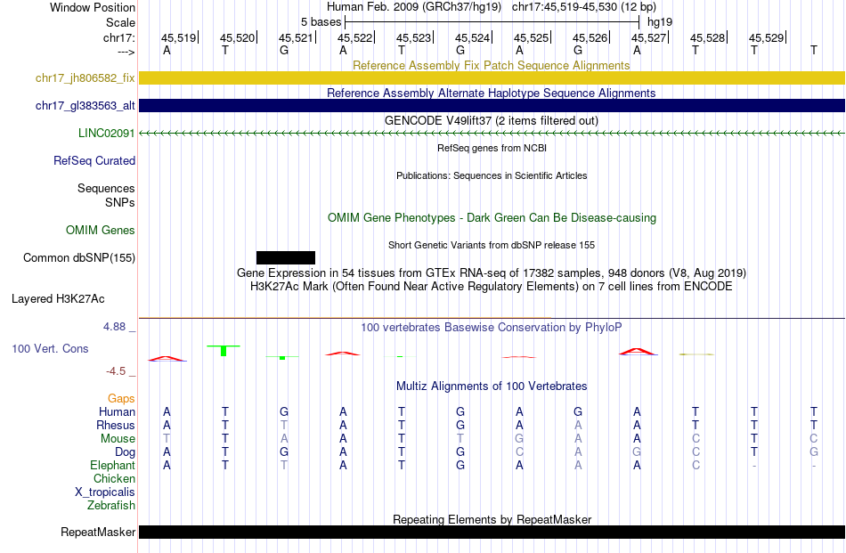The image size is (846, 553).
Task: Click the GTEx Gene Expression track title
Action: coord(492,272)
